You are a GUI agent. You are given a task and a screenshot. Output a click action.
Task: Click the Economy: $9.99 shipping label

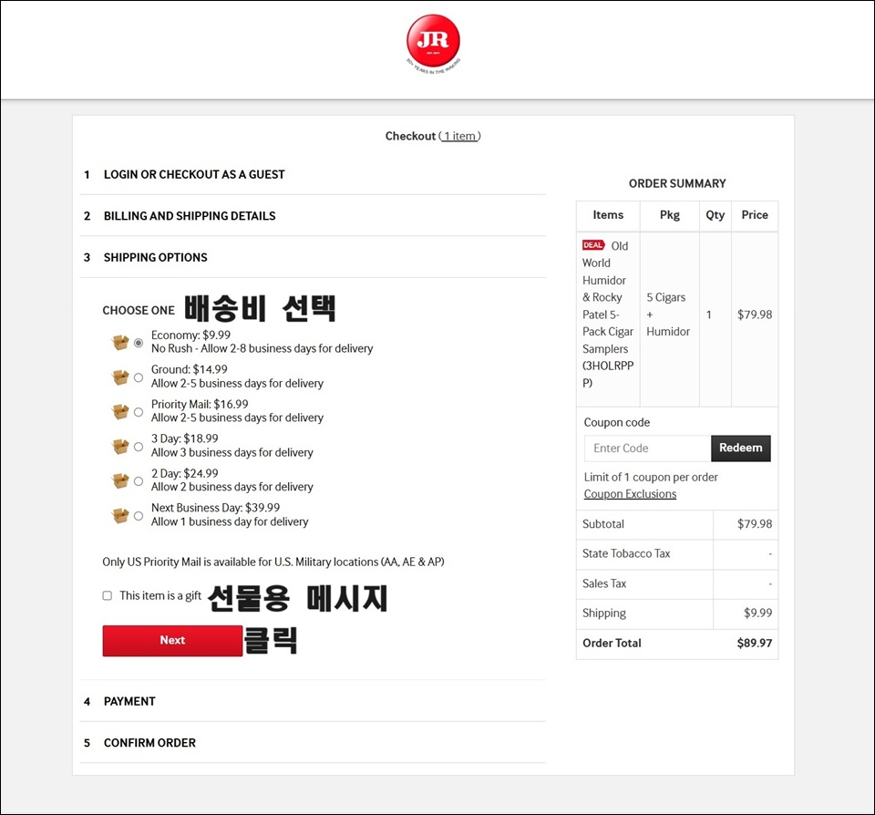coord(190,335)
